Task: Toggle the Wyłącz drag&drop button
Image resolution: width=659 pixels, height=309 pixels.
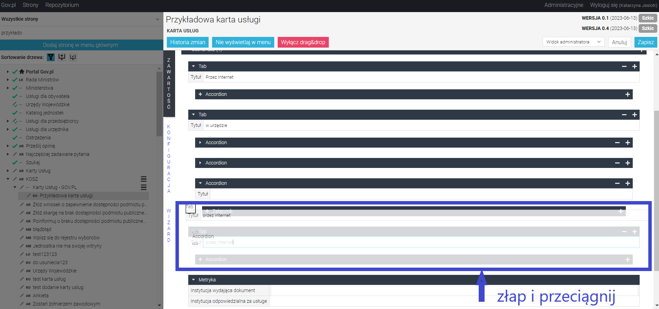Action: click(x=303, y=42)
